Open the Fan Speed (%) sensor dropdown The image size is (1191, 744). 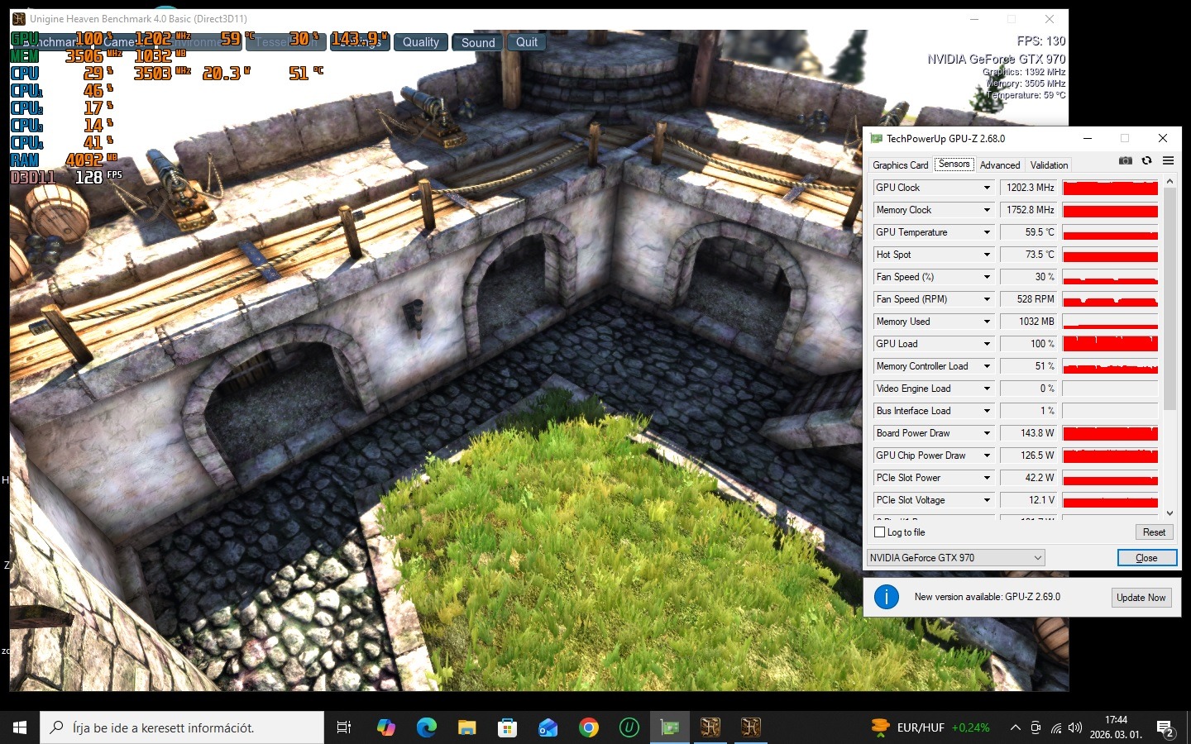click(987, 277)
